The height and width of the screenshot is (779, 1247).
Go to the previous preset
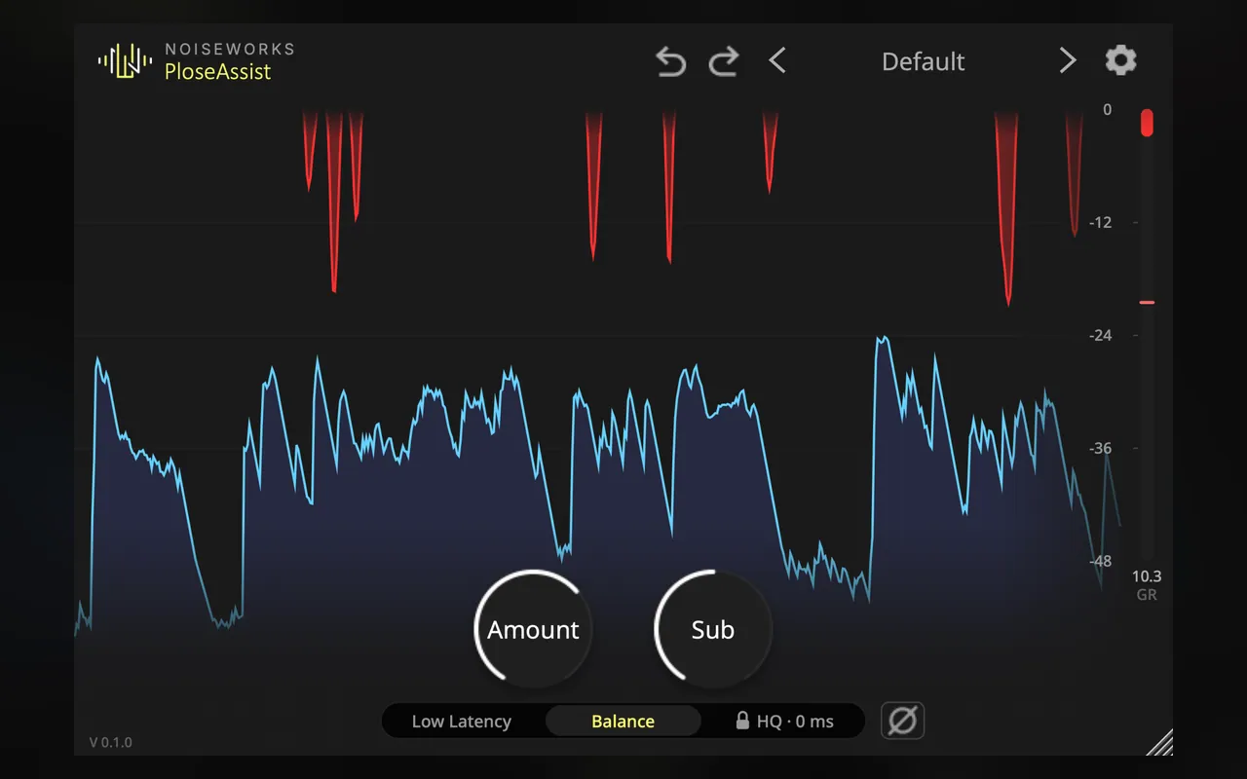(776, 61)
